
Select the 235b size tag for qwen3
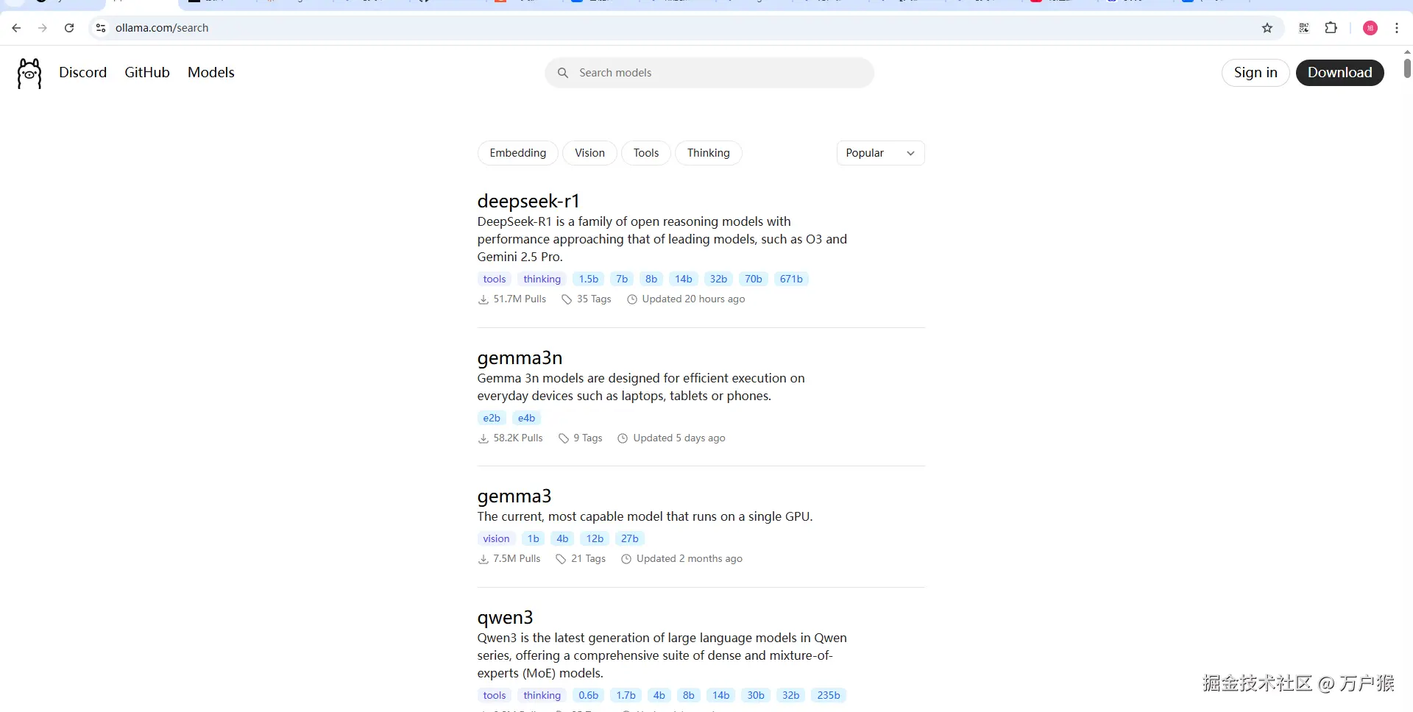829,696
